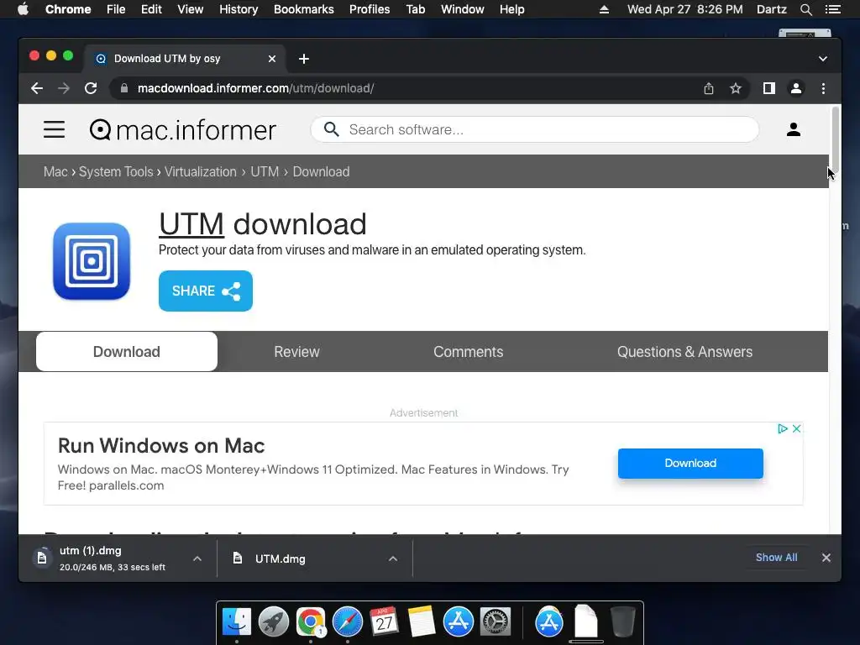Toggle the Chrome side panel
Viewport: 860px width, 645px height.
tap(769, 88)
